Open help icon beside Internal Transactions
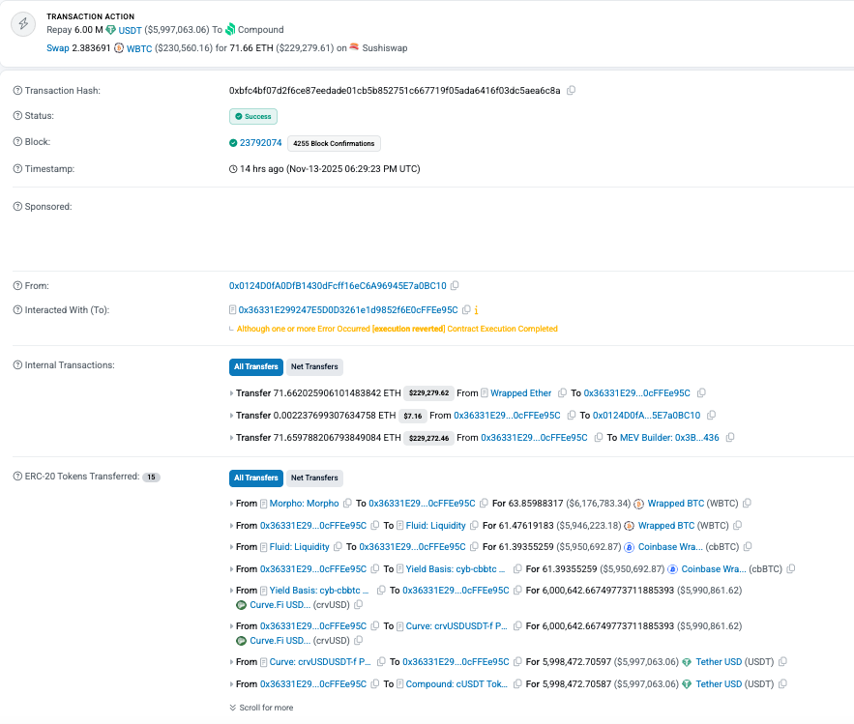Image resolution: width=854 pixels, height=724 pixels. [17, 364]
